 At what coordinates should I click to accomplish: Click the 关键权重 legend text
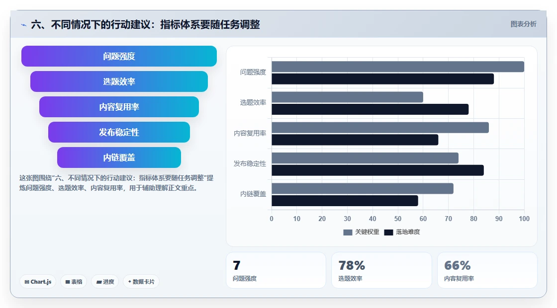pyautogui.click(x=367, y=232)
